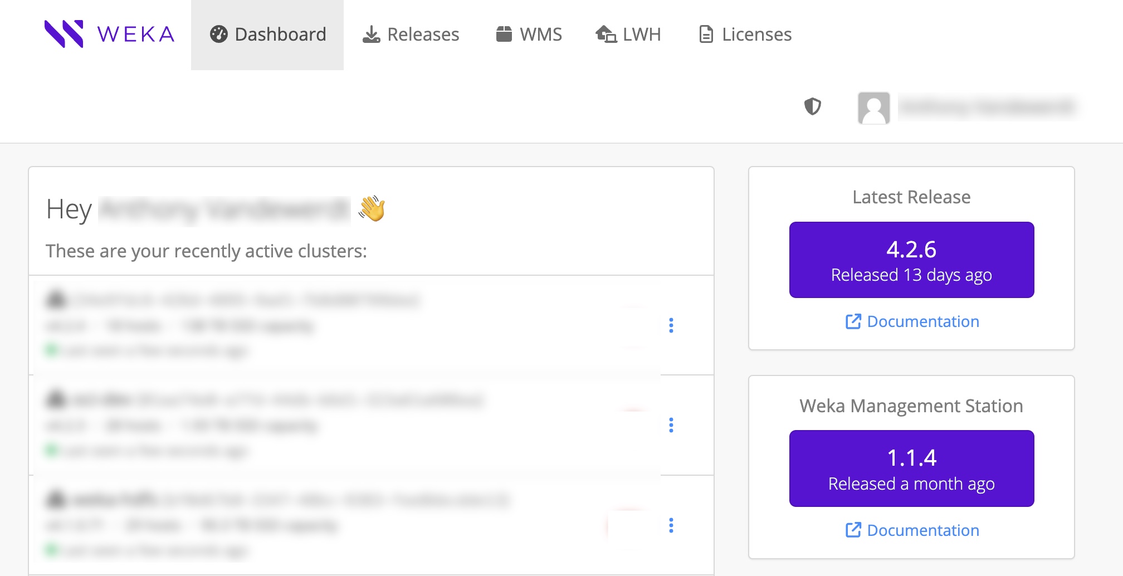Screen dimensions: 1123x576
Task: Click the "Weka Management Station" heading
Action: pos(911,406)
